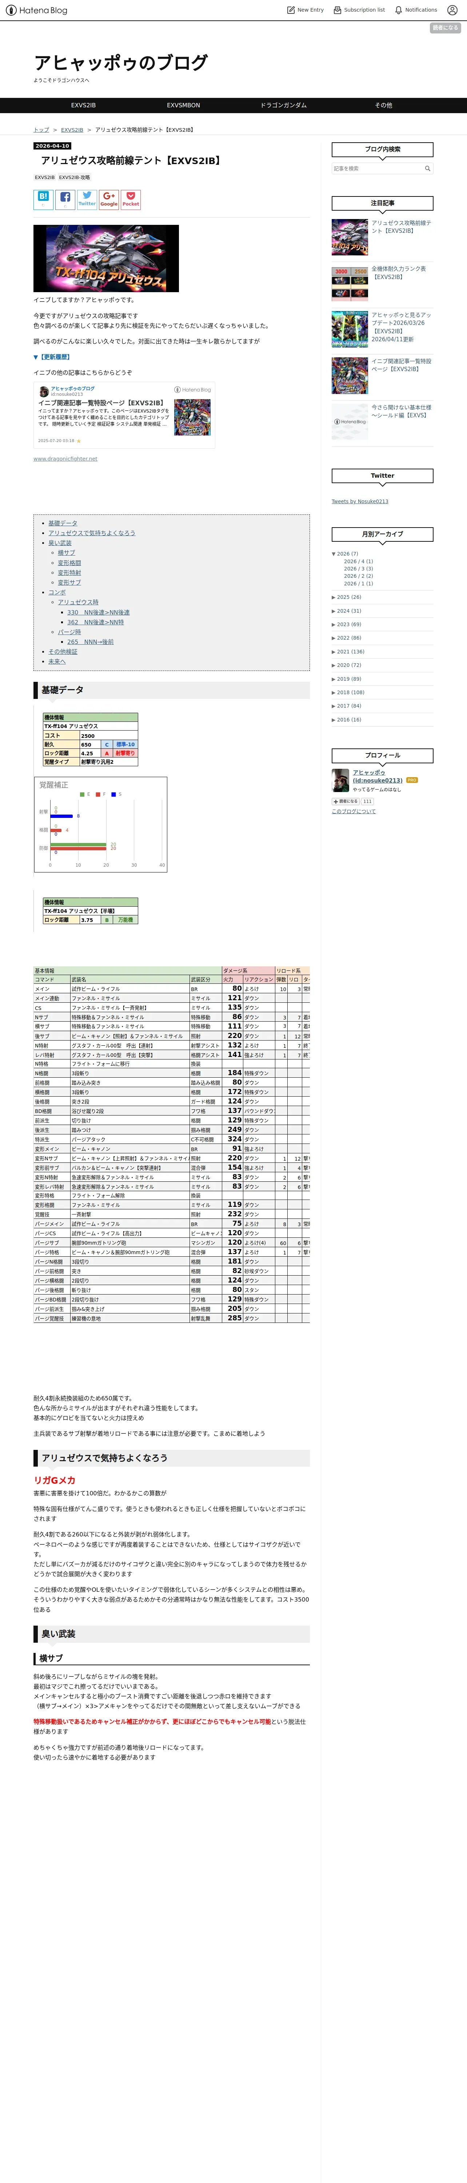Open the 全機体耐久力ランク表 featured article thumbnail

tap(349, 283)
